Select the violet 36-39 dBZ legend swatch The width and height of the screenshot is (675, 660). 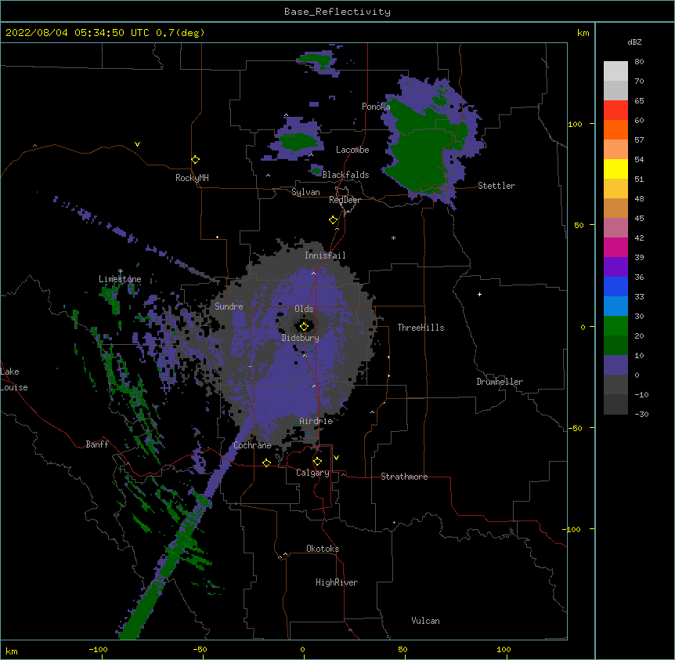point(615,267)
